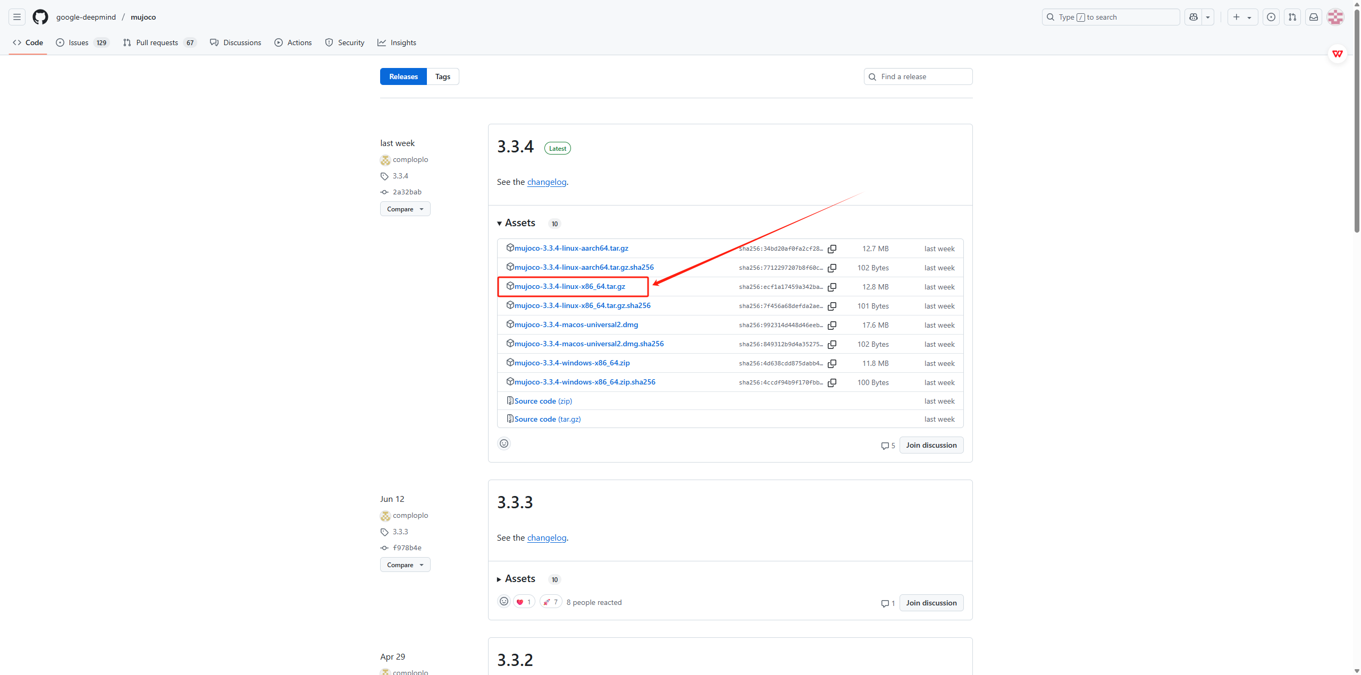The image size is (1361, 675).
Task: Toggle the rocket reaction on release 3.3.3
Action: pyautogui.click(x=551, y=602)
